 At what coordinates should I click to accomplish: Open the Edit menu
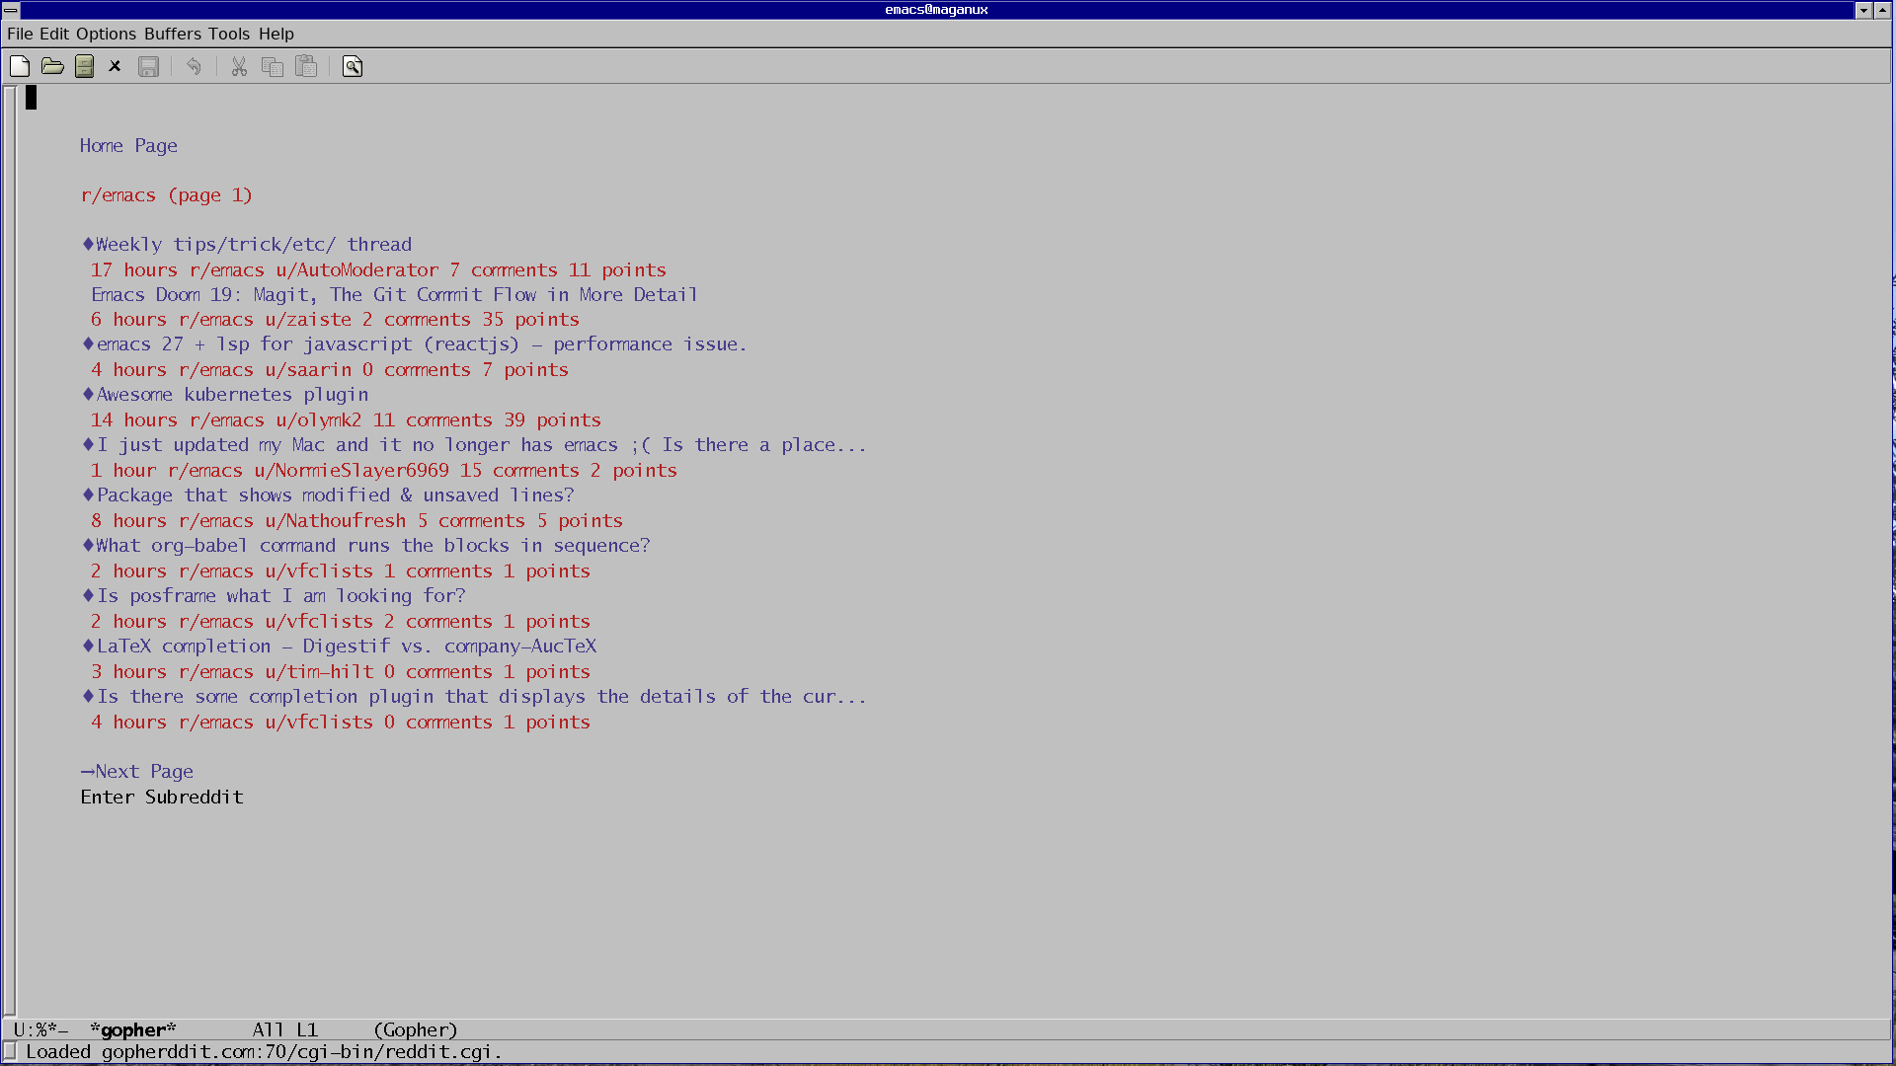54,34
